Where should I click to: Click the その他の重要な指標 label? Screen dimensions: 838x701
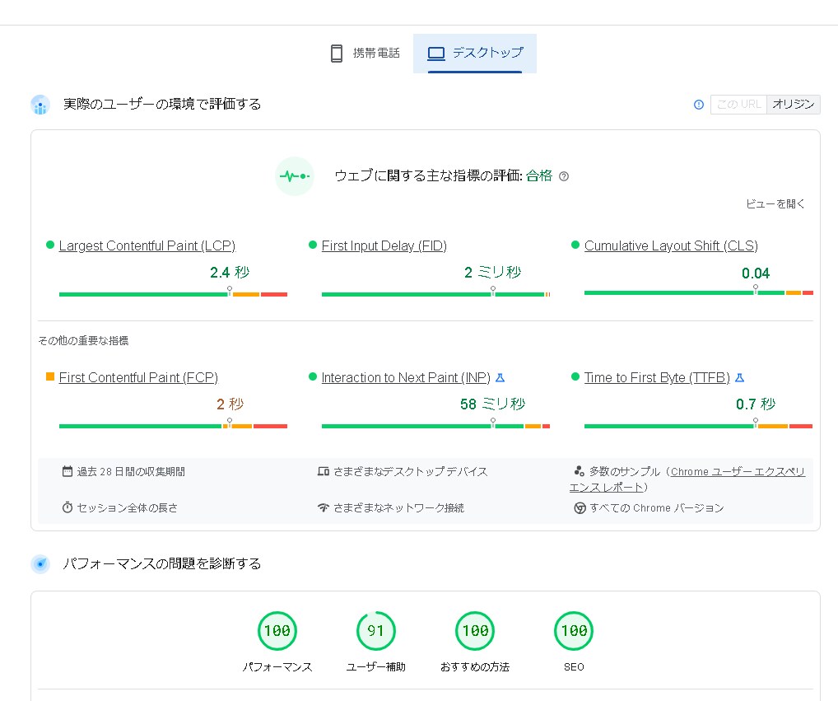tap(83, 340)
